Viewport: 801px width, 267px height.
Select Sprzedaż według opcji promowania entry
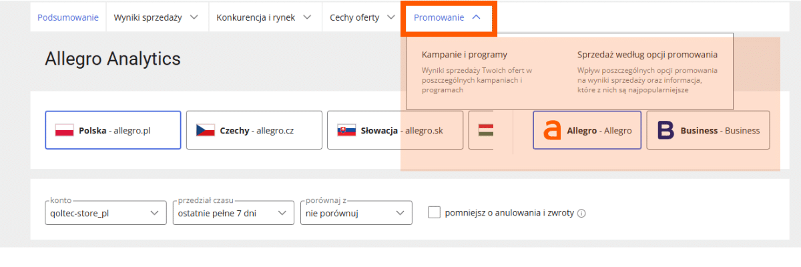[647, 55]
